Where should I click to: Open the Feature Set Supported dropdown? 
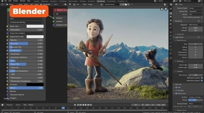[195, 11]
